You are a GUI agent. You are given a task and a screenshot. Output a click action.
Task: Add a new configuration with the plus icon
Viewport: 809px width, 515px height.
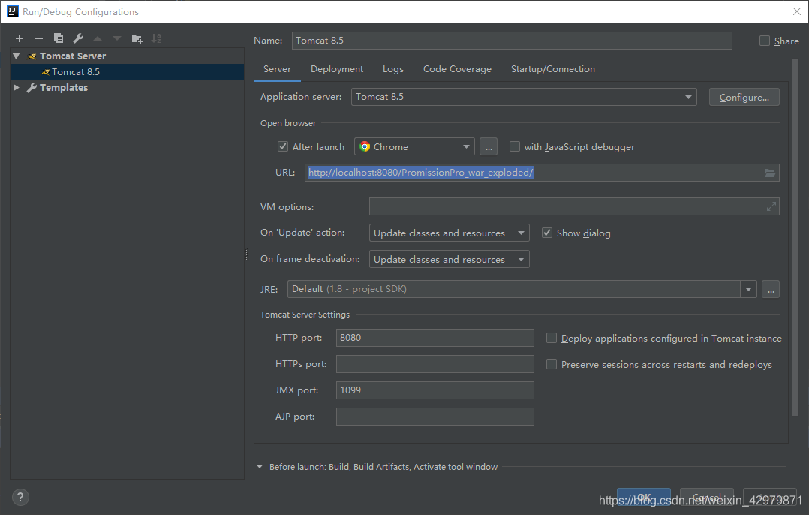click(x=20, y=38)
